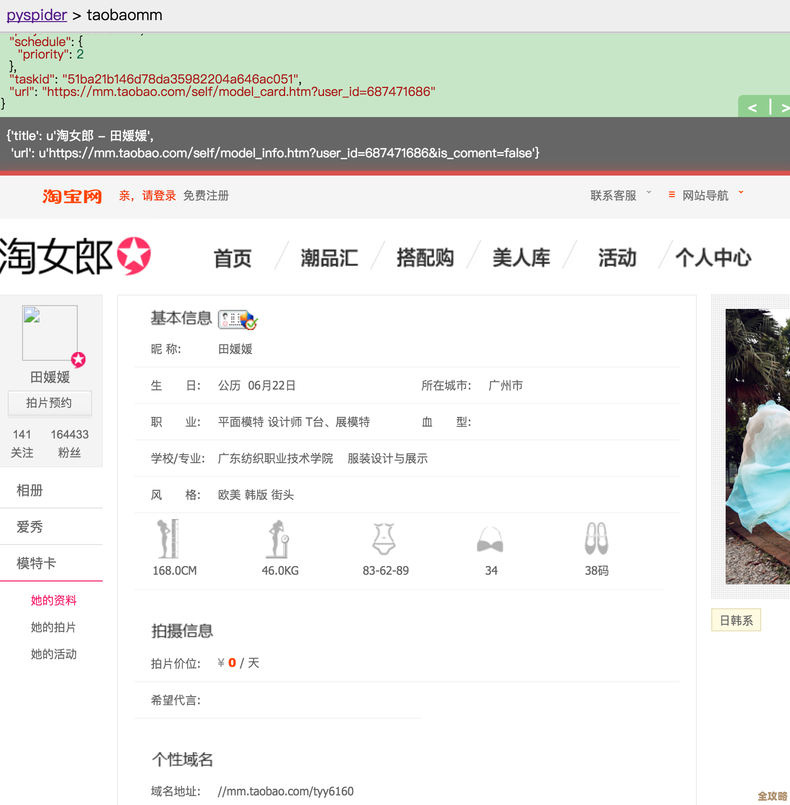
Task: Switch to the 美人库 navigation tab
Action: pyautogui.click(x=521, y=258)
